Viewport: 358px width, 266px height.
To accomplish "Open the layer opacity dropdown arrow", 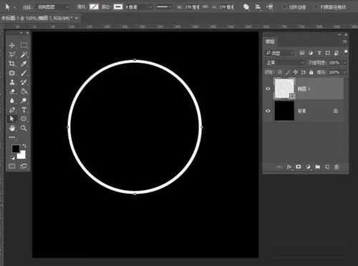I will [x=344, y=63].
